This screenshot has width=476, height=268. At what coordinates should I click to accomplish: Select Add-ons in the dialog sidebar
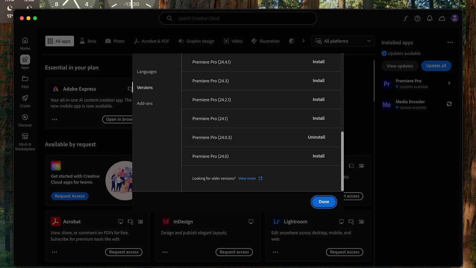tap(145, 103)
